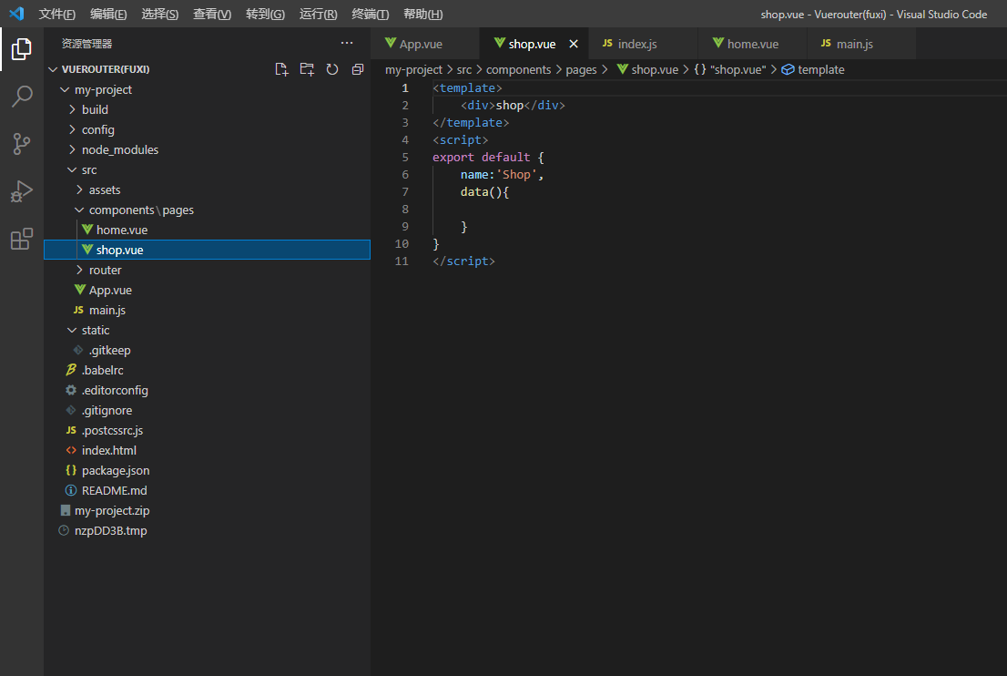Open the 文件(F) menu
This screenshot has height=676, width=1007.
pyautogui.click(x=57, y=15)
